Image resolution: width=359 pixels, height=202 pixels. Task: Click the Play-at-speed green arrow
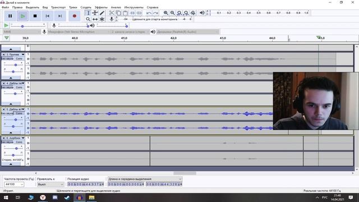[x=6, y=25]
